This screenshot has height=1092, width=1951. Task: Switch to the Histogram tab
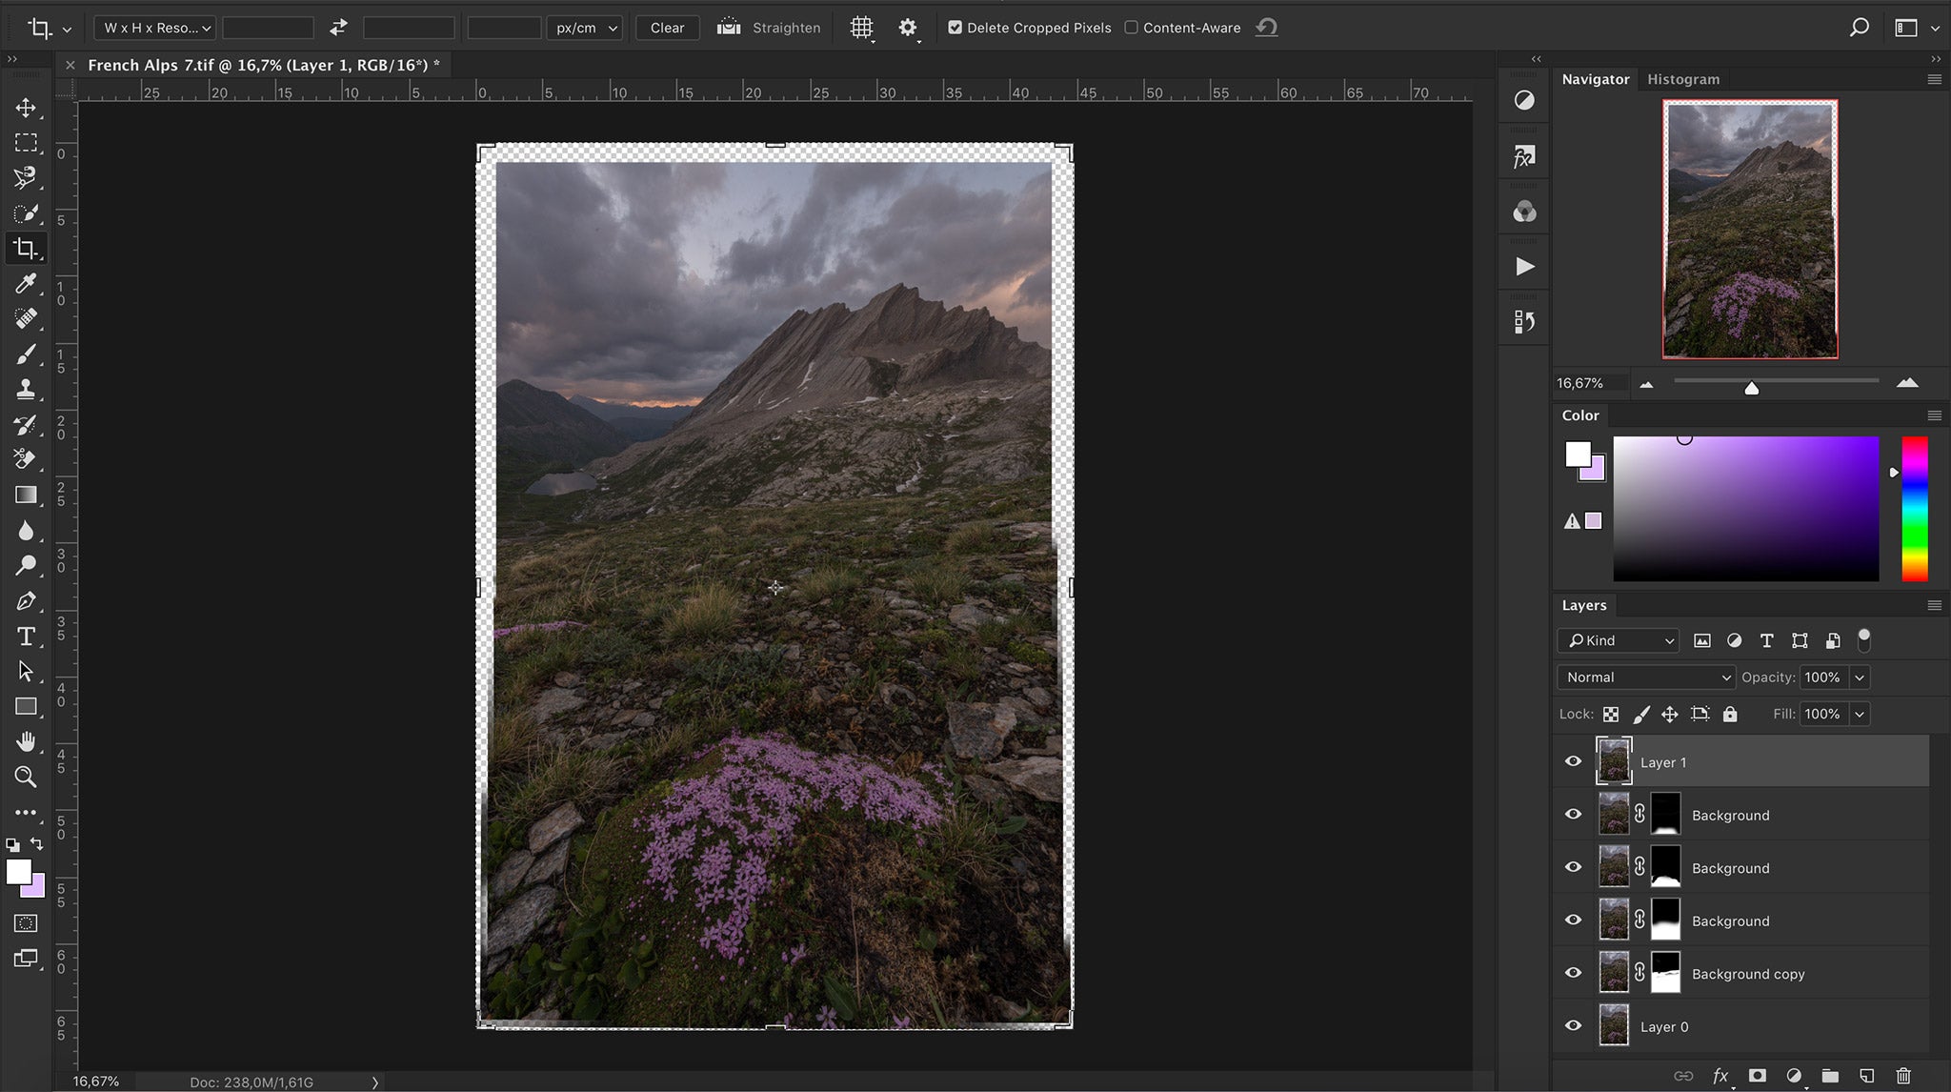click(1683, 79)
